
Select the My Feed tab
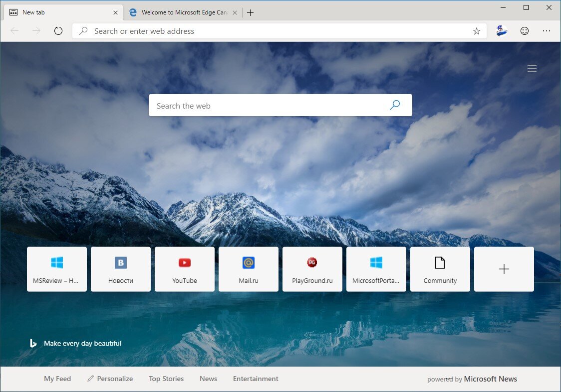pos(57,379)
